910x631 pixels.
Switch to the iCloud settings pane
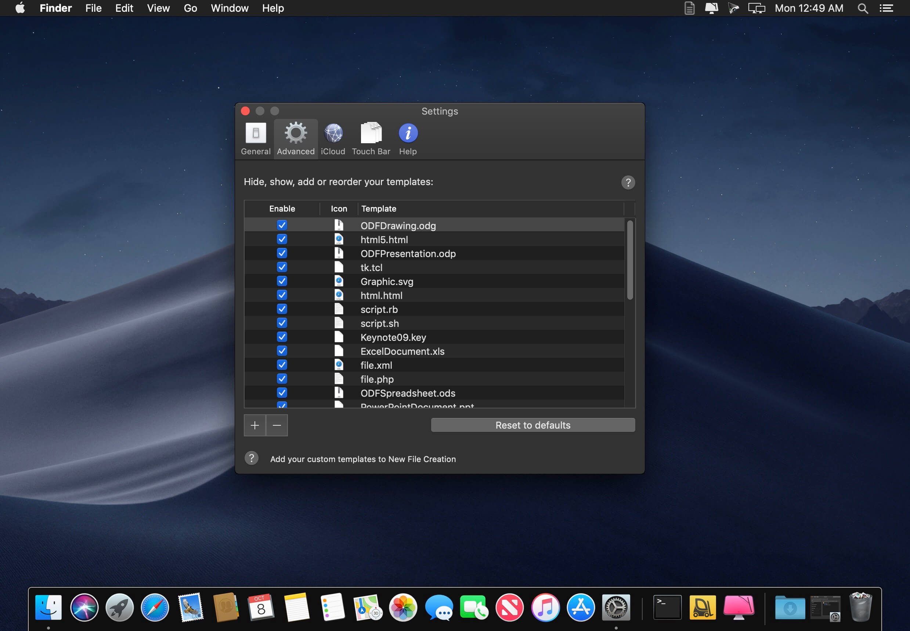[x=333, y=139]
